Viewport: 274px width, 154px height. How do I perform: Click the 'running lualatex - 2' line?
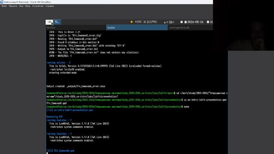(59, 134)
